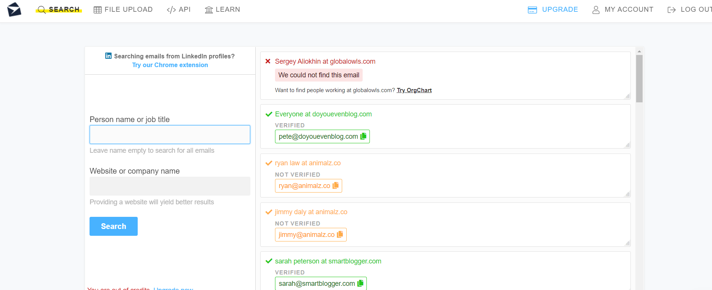Open the Learn section

(222, 9)
